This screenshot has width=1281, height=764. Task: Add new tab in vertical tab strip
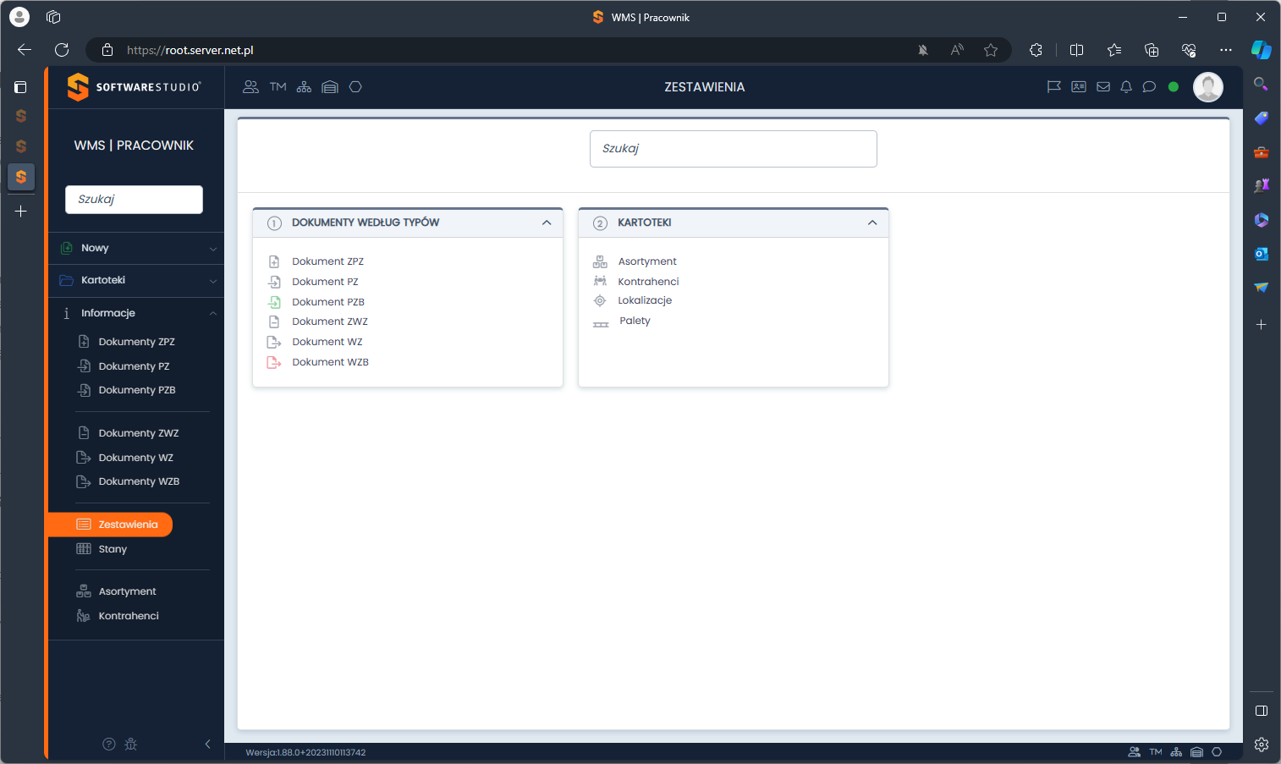tap(21, 211)
